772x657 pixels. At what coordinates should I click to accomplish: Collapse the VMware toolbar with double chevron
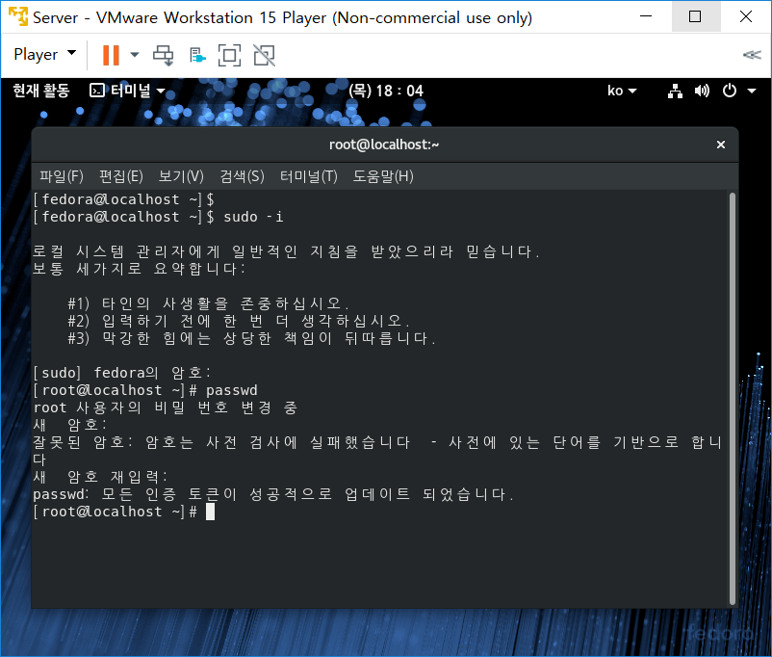[752, 55]
